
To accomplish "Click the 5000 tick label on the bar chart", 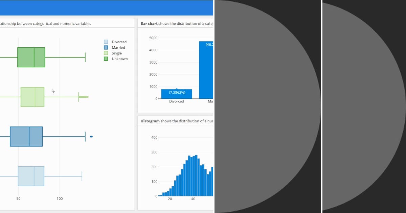I will coord(153,38).
